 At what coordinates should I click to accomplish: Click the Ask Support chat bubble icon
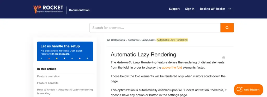(239, 89)
